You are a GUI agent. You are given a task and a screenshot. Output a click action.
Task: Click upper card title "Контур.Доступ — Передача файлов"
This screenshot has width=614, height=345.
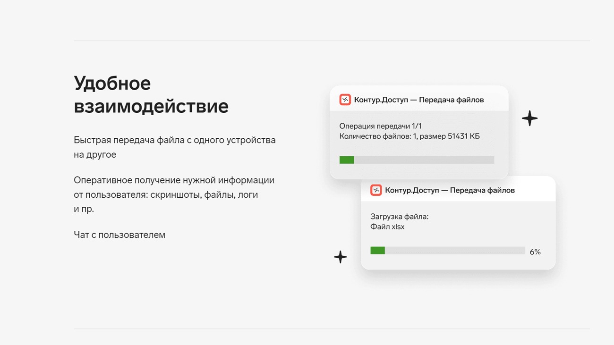coord(418,100)
